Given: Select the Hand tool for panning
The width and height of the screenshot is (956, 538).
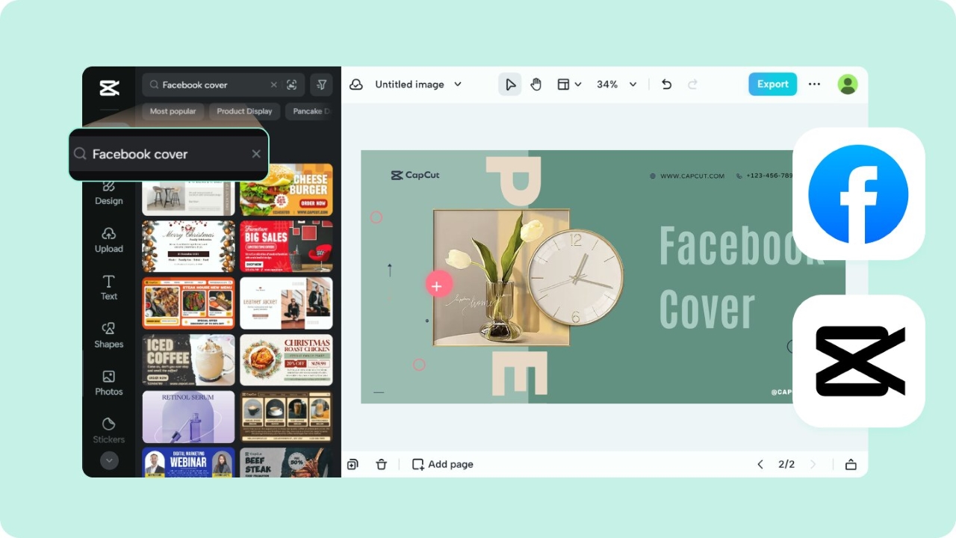Looking at the screenshot, I should click(536, 84).
